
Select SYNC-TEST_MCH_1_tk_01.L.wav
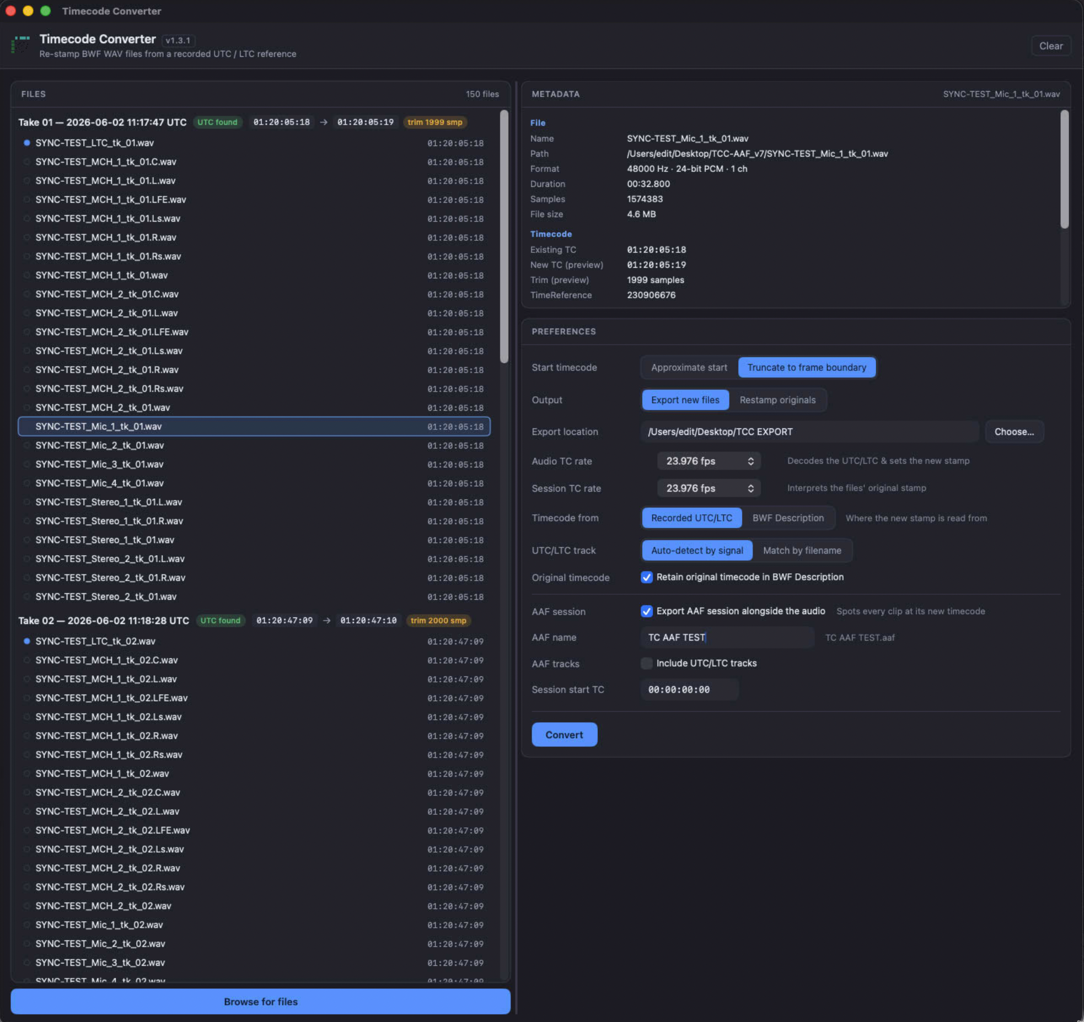254,181
